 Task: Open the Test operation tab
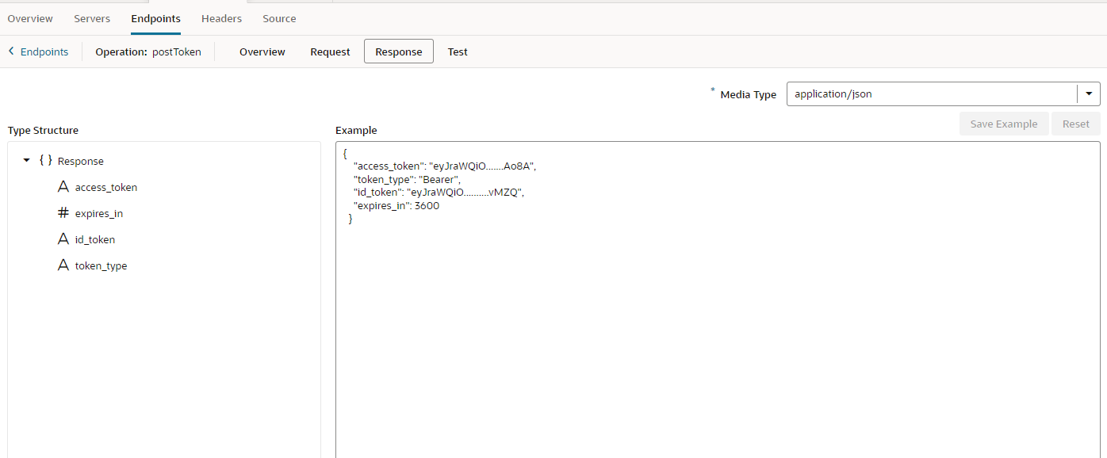point(458,52)
